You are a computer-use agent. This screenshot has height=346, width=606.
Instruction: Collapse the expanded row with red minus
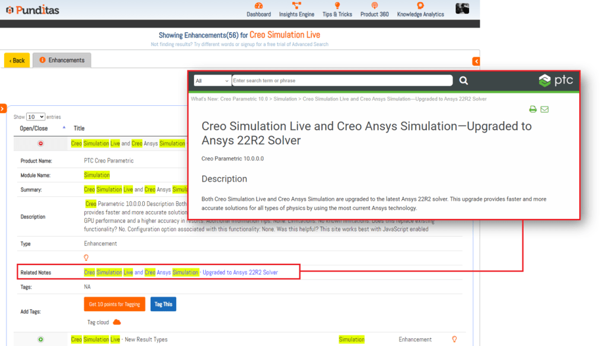(x=41, y=144)
